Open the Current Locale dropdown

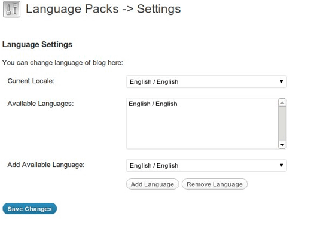[x=206, y=81]
